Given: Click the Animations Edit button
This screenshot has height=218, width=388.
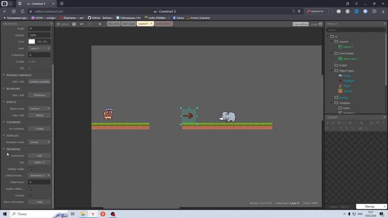Looking at the screenshot, I should pos(39,156).
